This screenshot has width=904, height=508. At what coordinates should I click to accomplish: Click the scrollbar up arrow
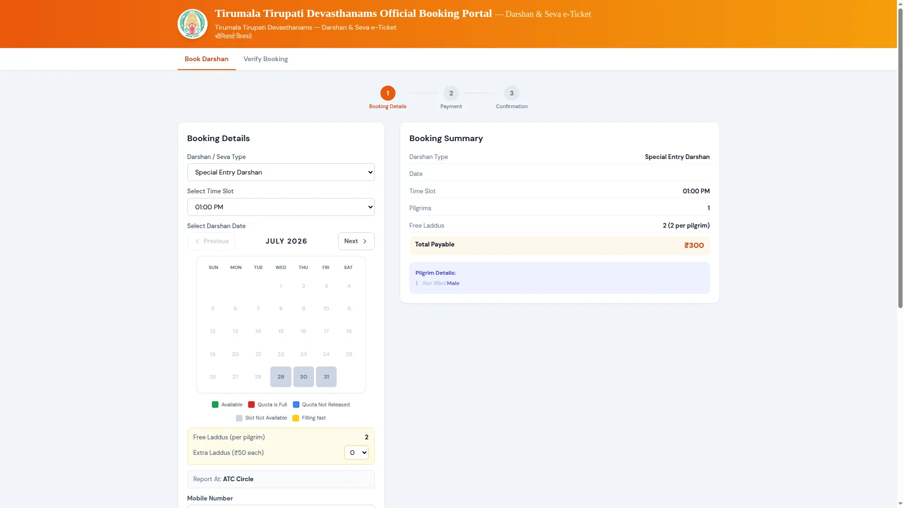(x=900, y=3)
